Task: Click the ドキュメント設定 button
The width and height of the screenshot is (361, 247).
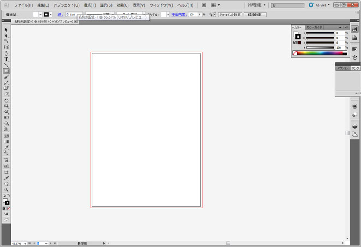Action: (x=230, y=15)
